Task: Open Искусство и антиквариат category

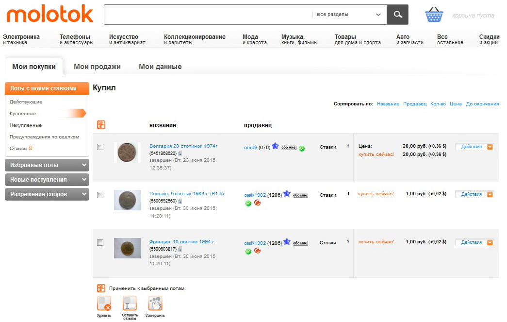Action: point(127,39)
